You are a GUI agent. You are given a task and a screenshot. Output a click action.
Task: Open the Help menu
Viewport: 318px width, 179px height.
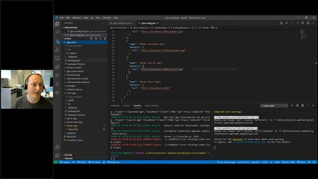pyautogui.click(x=116, y=18)
